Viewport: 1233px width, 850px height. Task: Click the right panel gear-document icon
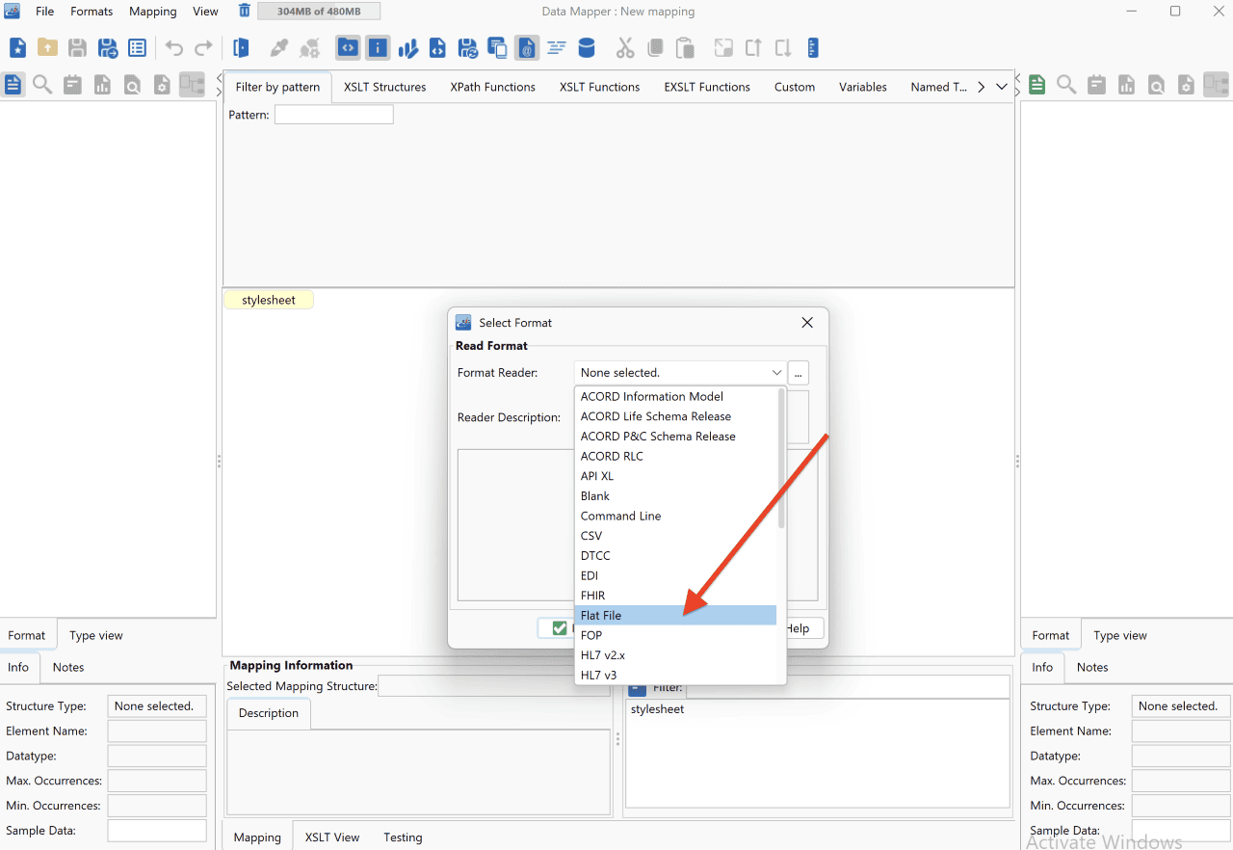click(x=1186, y=85)
